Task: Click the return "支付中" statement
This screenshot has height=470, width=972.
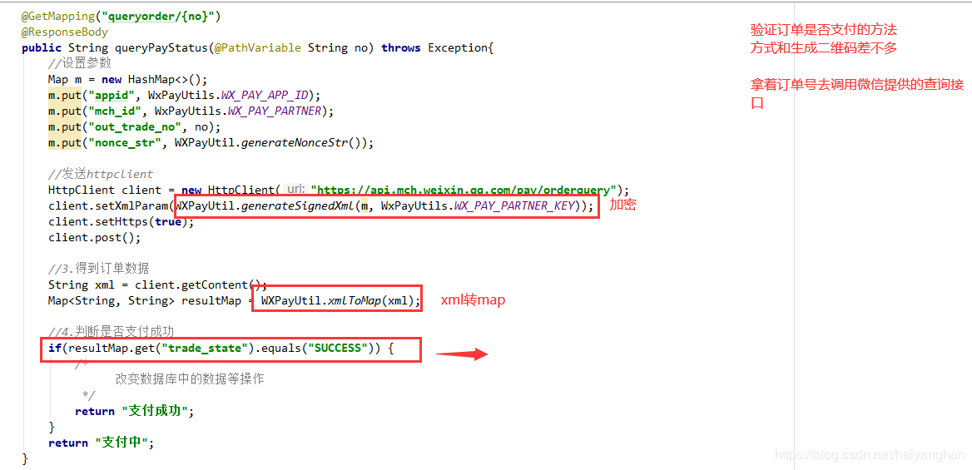Action: [x=101, y=443]
